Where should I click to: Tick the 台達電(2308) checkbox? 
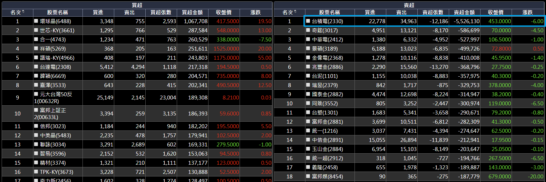36,67
